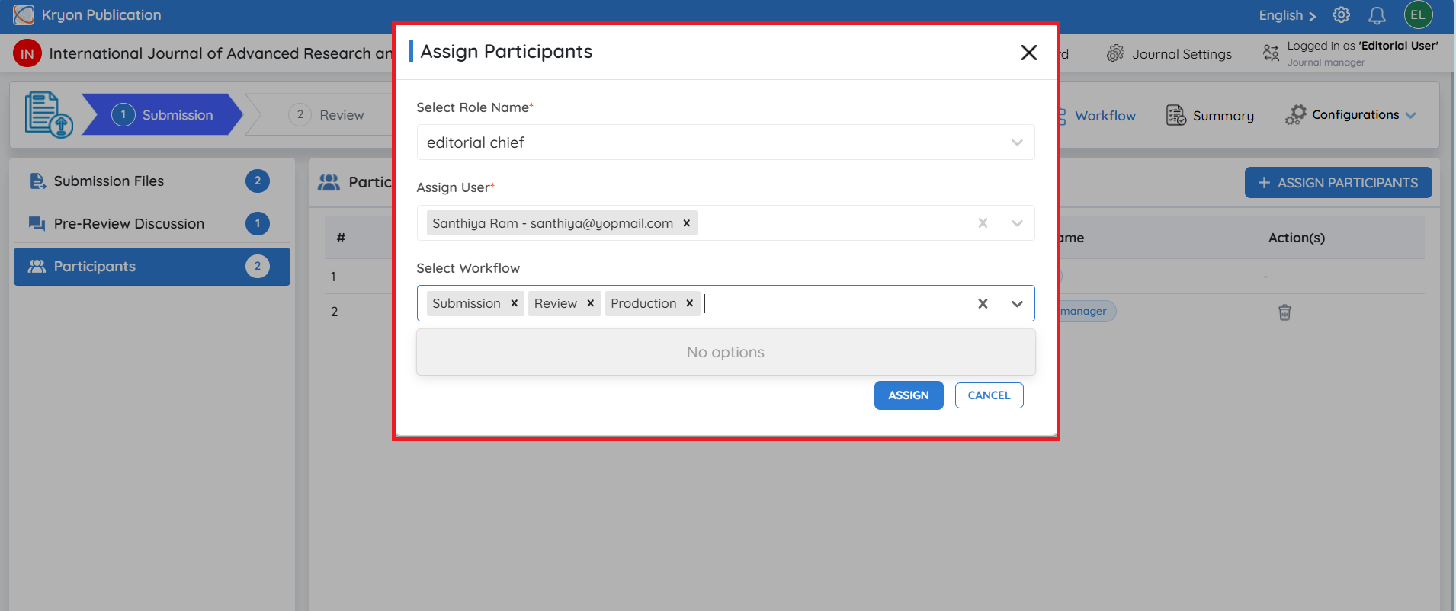Click the logged-in role switch icon
Image resolution: width=1456 pixels, height=611 pixels.
point(1271,53)
